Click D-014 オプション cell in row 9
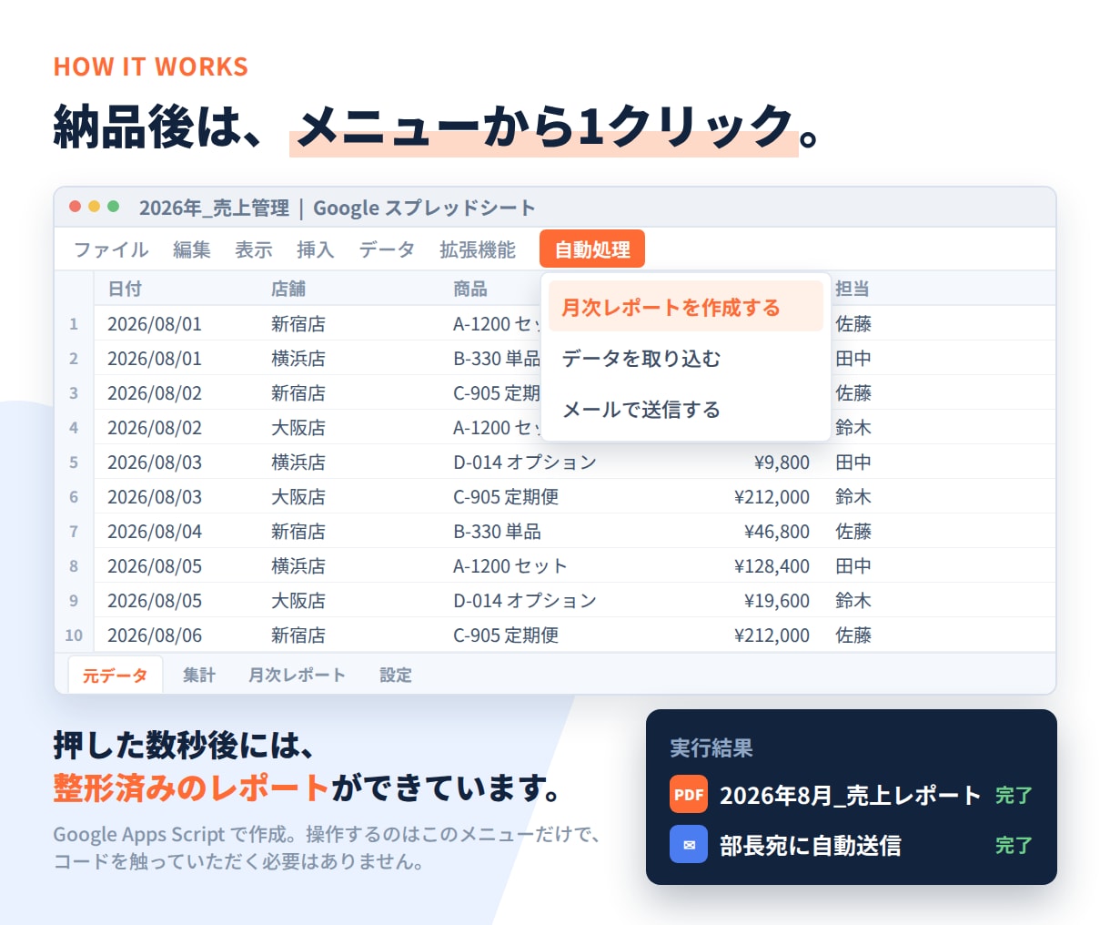Image resolution: width=1110 pixels, height=925 pixels. tap(525, 600)
